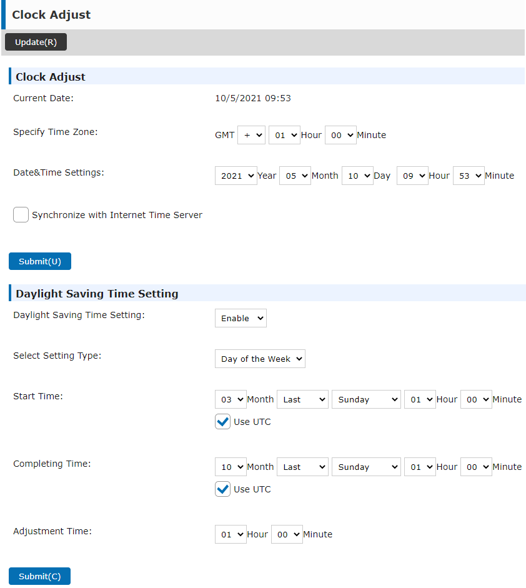
Task: Open the Month dropdown under Date&Time Settings
Action: tap(295, 176)
